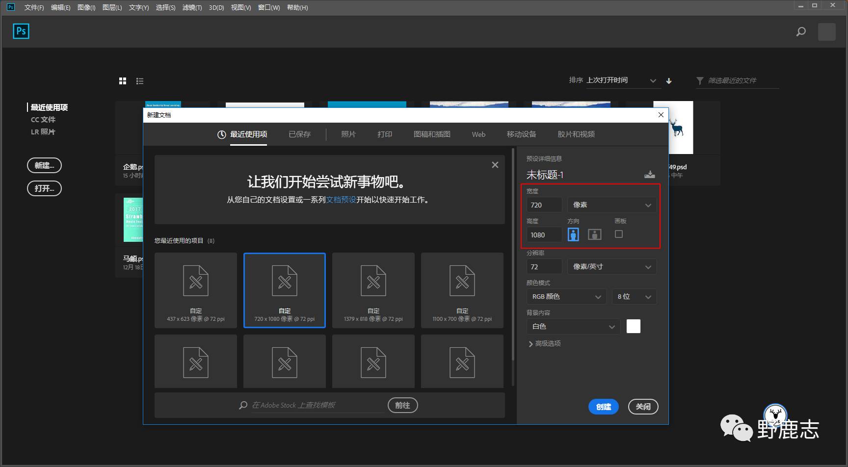
Task: Select the 1379 x 818 recent preset
Action: [x=373, y=290]
